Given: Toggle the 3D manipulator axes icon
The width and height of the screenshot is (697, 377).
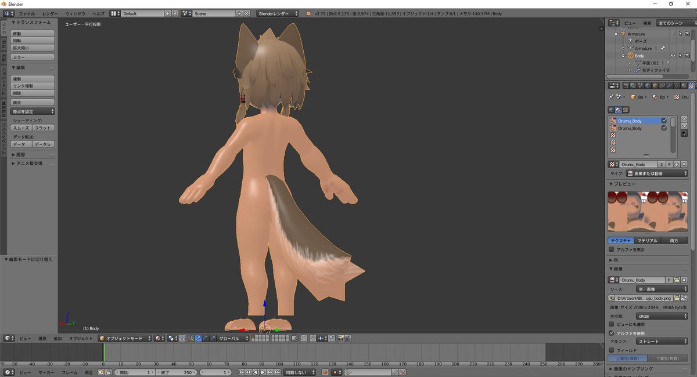Looking at the screenshot, I should (x=191, y=338).
